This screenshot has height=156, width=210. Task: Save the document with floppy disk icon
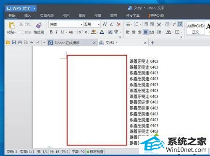(x=14, y=42)
